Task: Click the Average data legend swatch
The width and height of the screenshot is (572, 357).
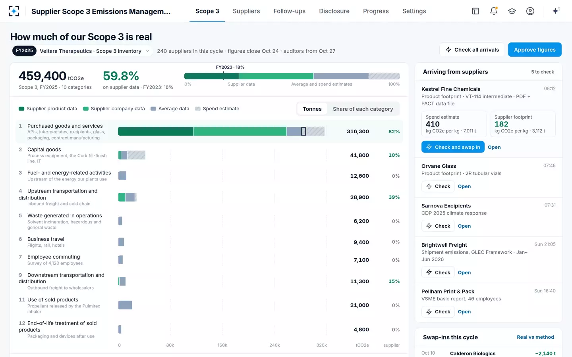Action: click(153, 109)
